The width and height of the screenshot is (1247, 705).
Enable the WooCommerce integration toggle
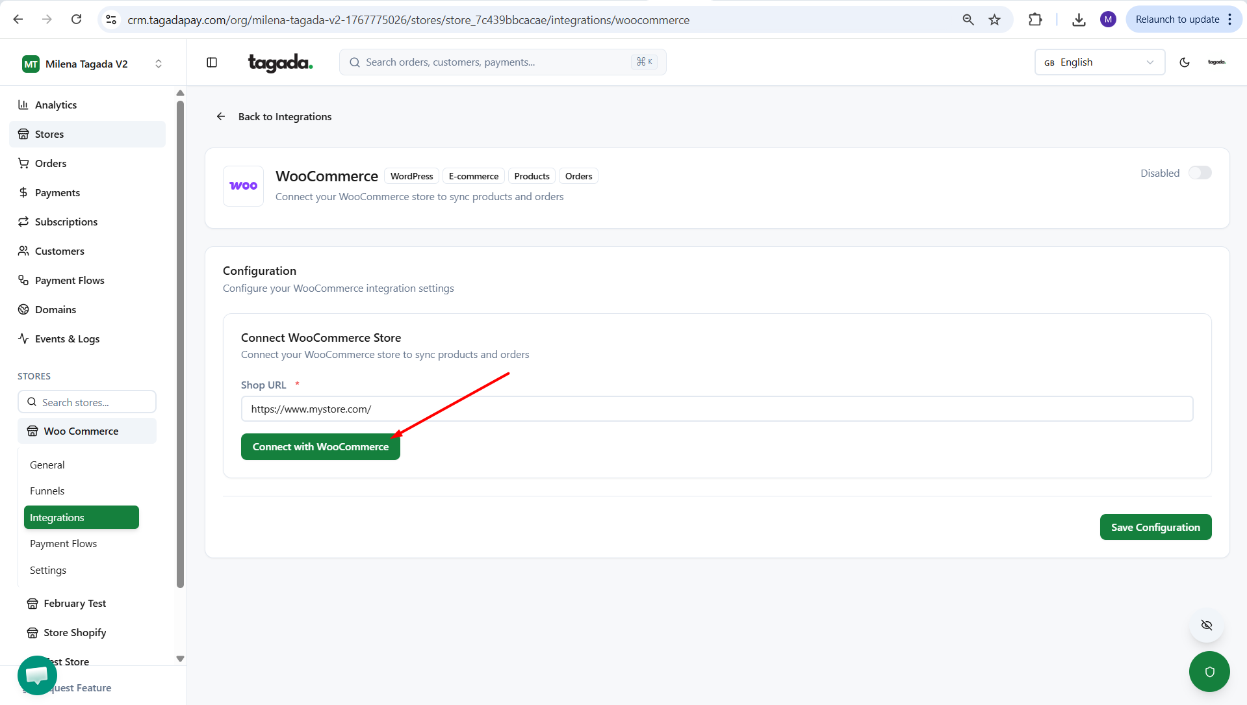(1200, 173)
